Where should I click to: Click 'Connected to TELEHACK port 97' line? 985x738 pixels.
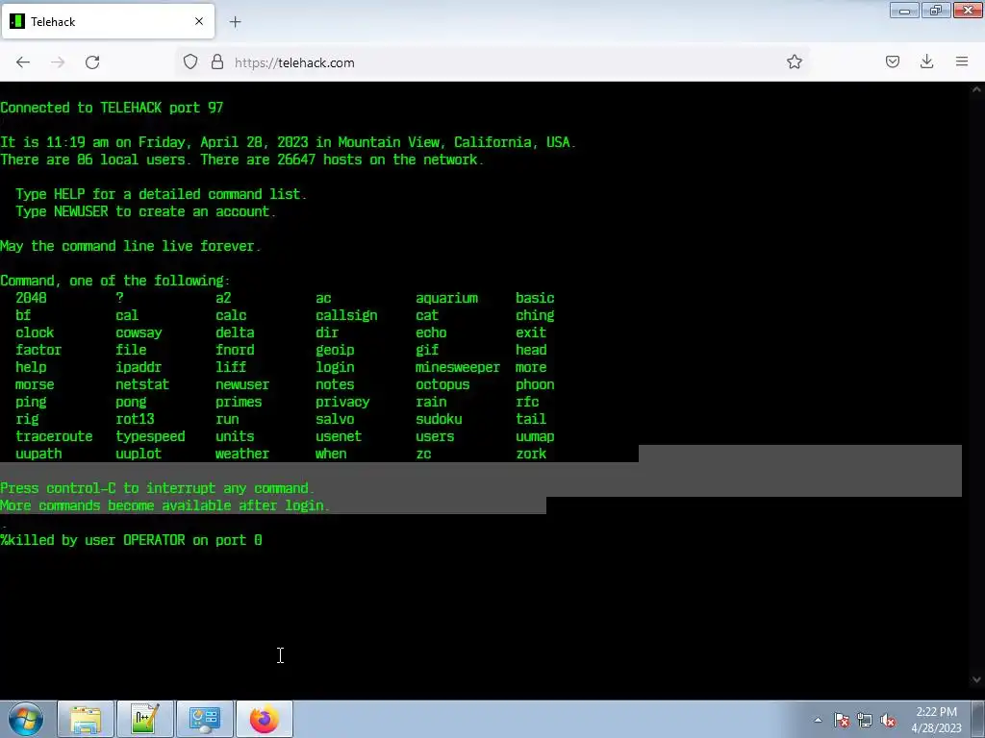tap(112, 108)
